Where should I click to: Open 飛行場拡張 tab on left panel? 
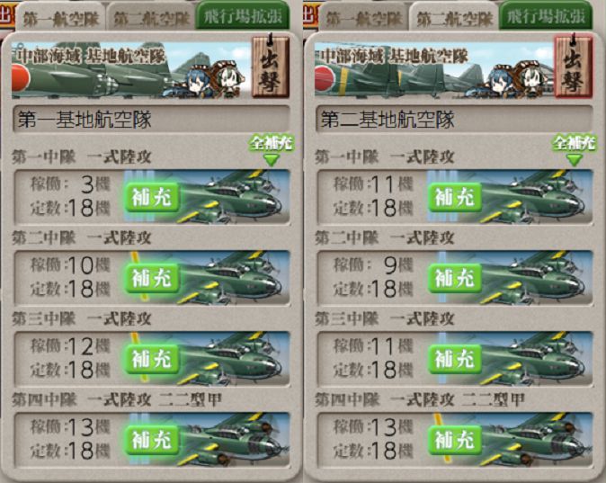(243, 16)
